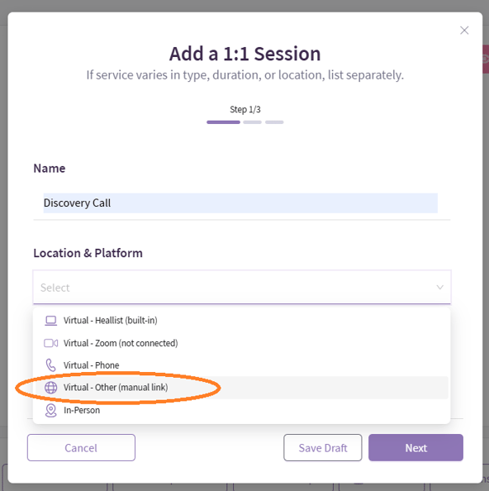This screenshot has height=491, width=489.
Task: Proceed with the Next button
Action: click(x=415, y=447)
